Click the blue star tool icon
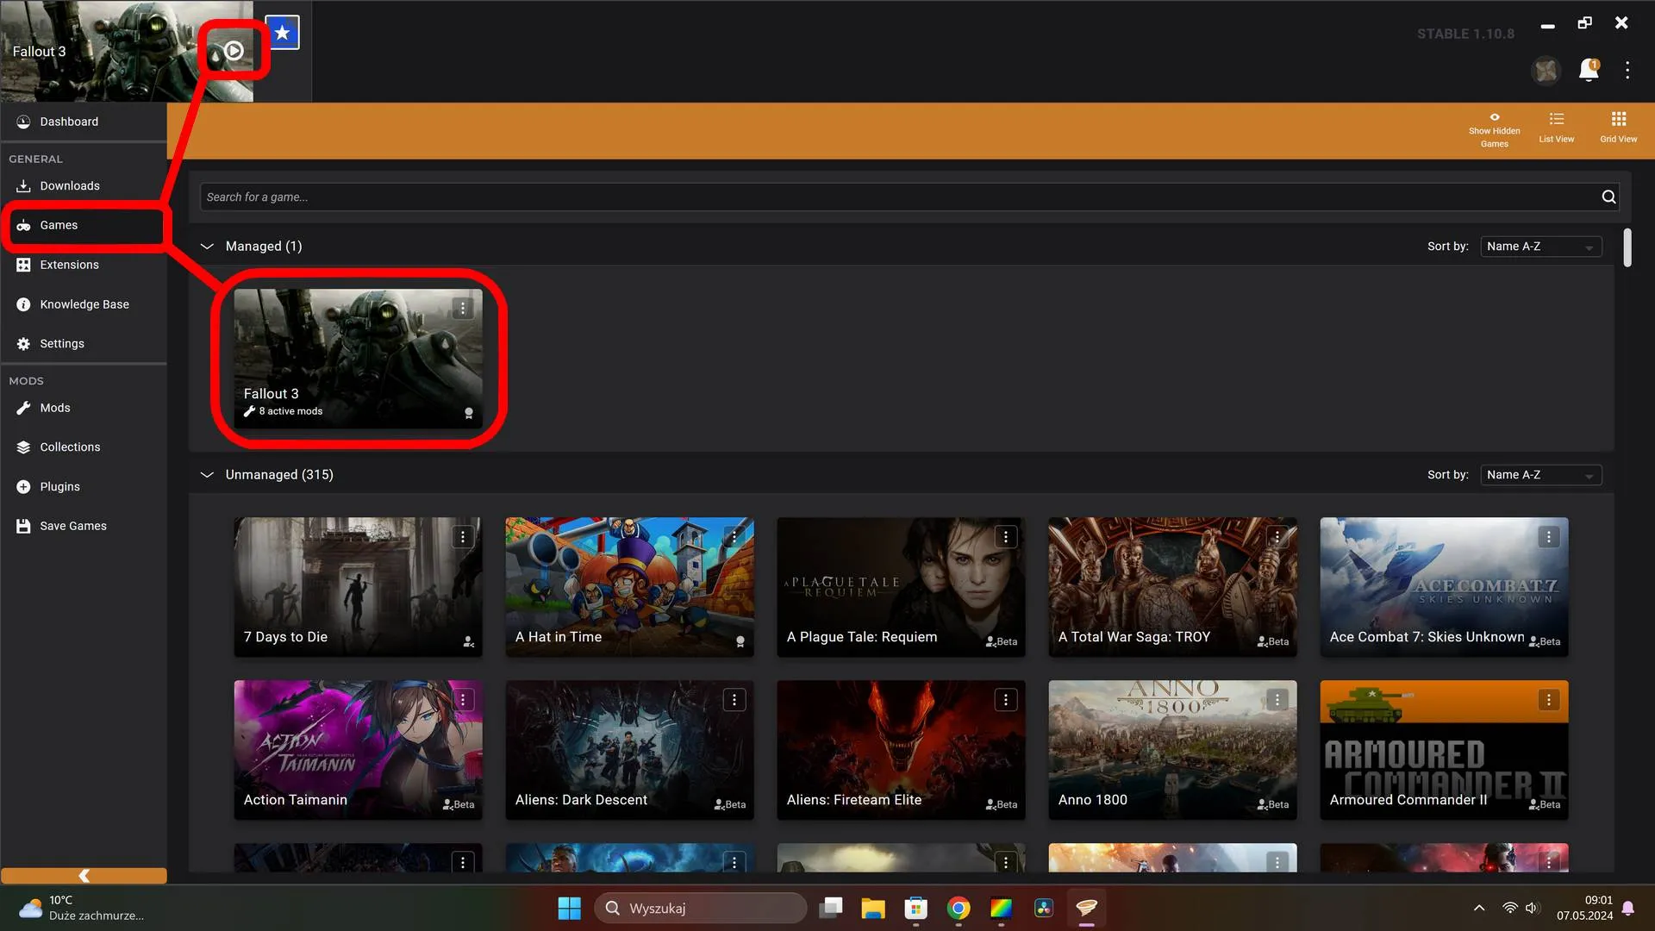This screenshot has width=1655, height=931. [x=282, y=33]
